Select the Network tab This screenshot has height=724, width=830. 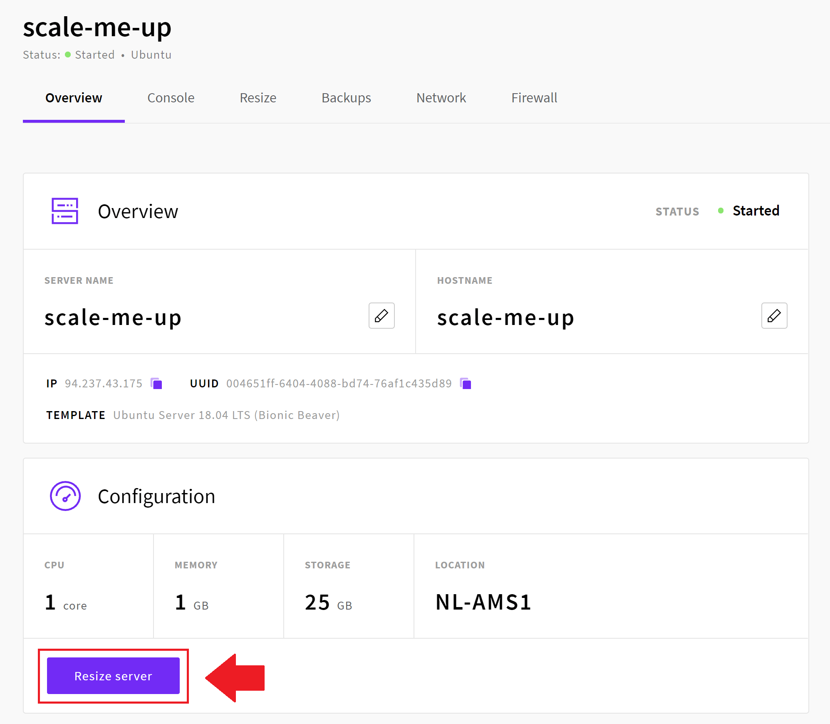pos(441,98)
